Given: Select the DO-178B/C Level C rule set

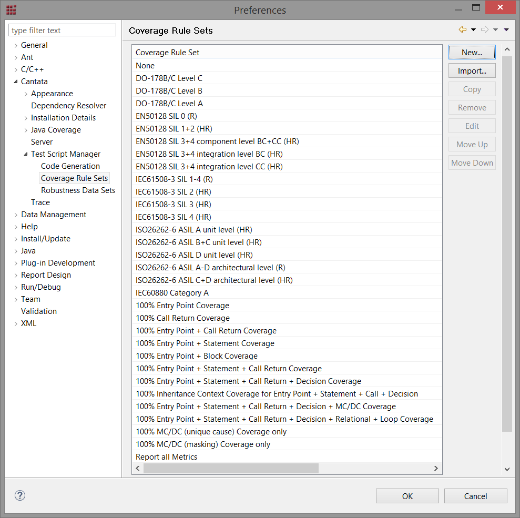Looking at the screenshot, I should [287, 78].
